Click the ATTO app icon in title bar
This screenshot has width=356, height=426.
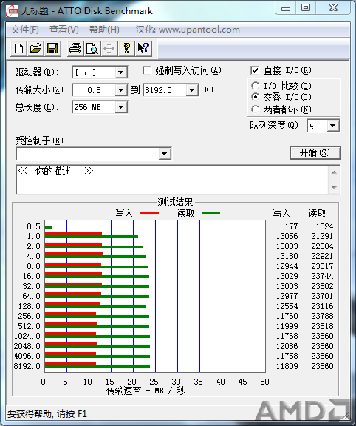point(13,11)
